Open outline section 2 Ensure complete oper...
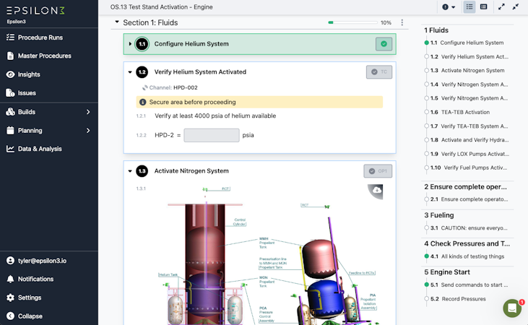528x325 pixels. click(x=465, y=187)
